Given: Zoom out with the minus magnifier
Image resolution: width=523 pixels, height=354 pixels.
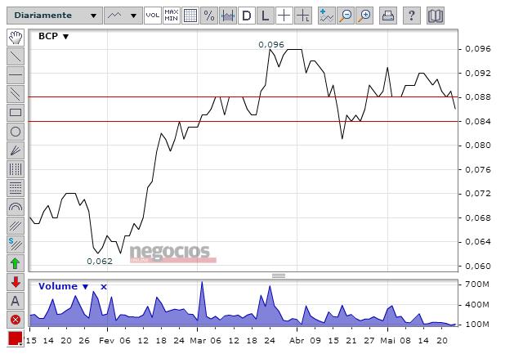Looking at the screenshot, I should [x=346, y=16].
